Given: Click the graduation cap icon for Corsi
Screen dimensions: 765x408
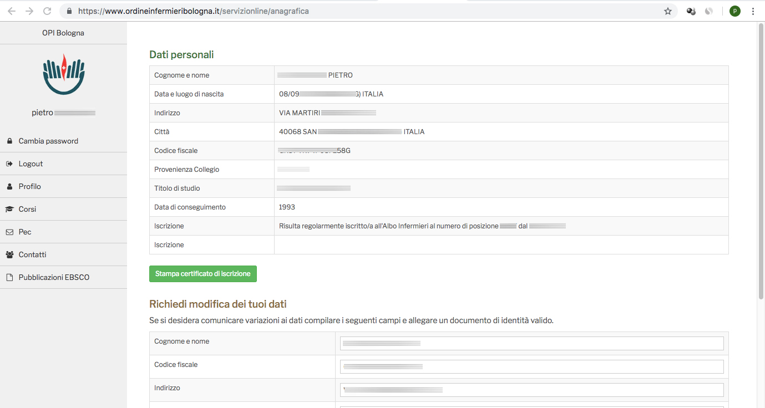Looking at the screenshot, I should click(x=9, y=210).
